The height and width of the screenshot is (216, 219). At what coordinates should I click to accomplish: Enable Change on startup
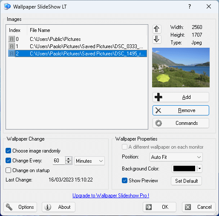click(9, 170)
